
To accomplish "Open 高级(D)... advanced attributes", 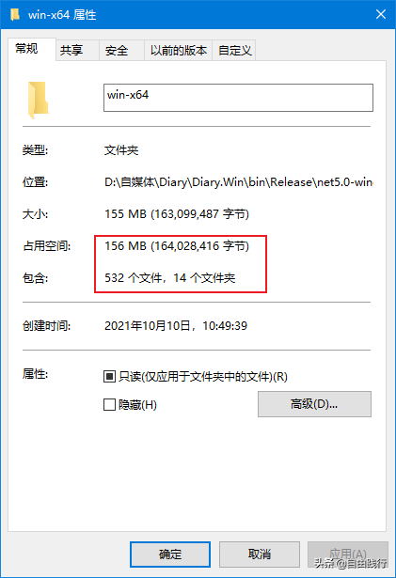I will click(x=314, y=404).
